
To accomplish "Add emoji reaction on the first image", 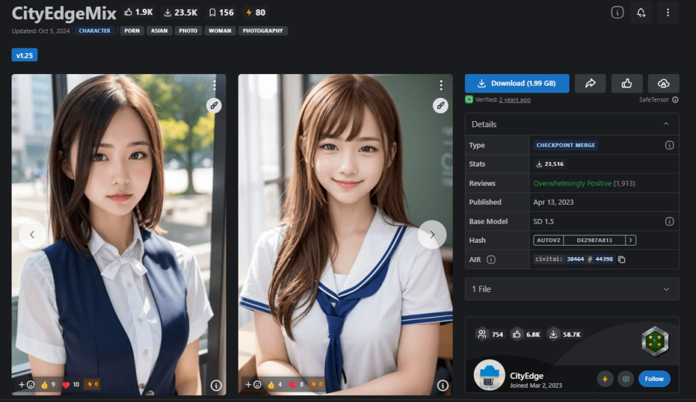I will (26, 384).
